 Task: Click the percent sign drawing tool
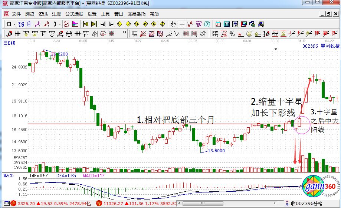point(232,34)
